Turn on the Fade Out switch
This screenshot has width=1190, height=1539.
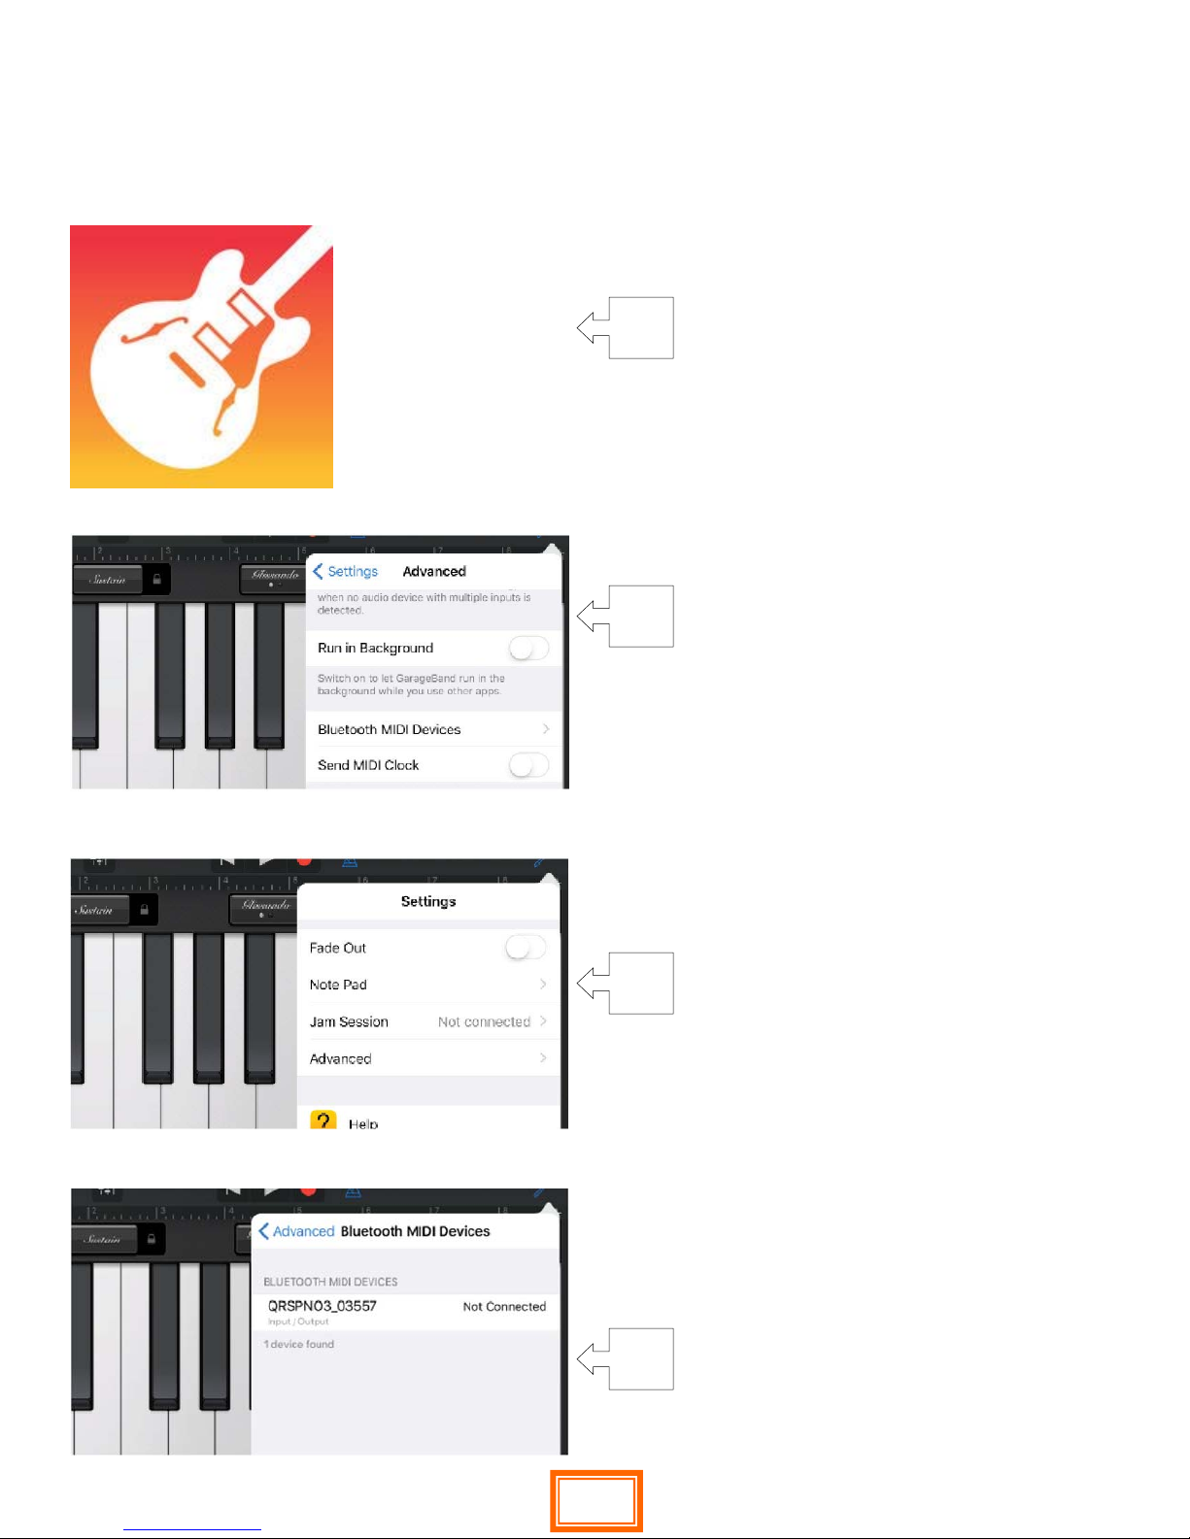(526, 948)
